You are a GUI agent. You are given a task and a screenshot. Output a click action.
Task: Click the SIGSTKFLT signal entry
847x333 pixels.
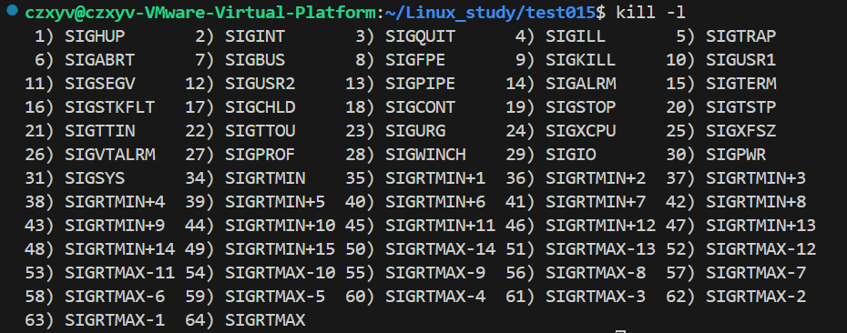pos(110,107)
